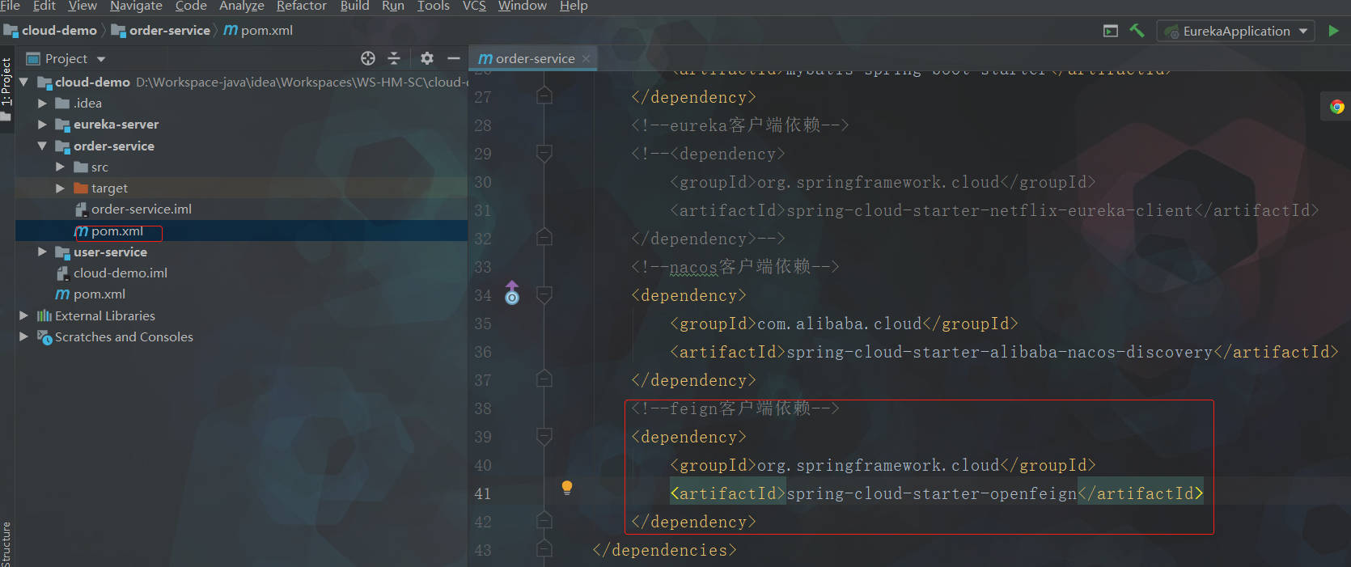
Task: Collapse fold marker on line 39
Action: point(544,437)
